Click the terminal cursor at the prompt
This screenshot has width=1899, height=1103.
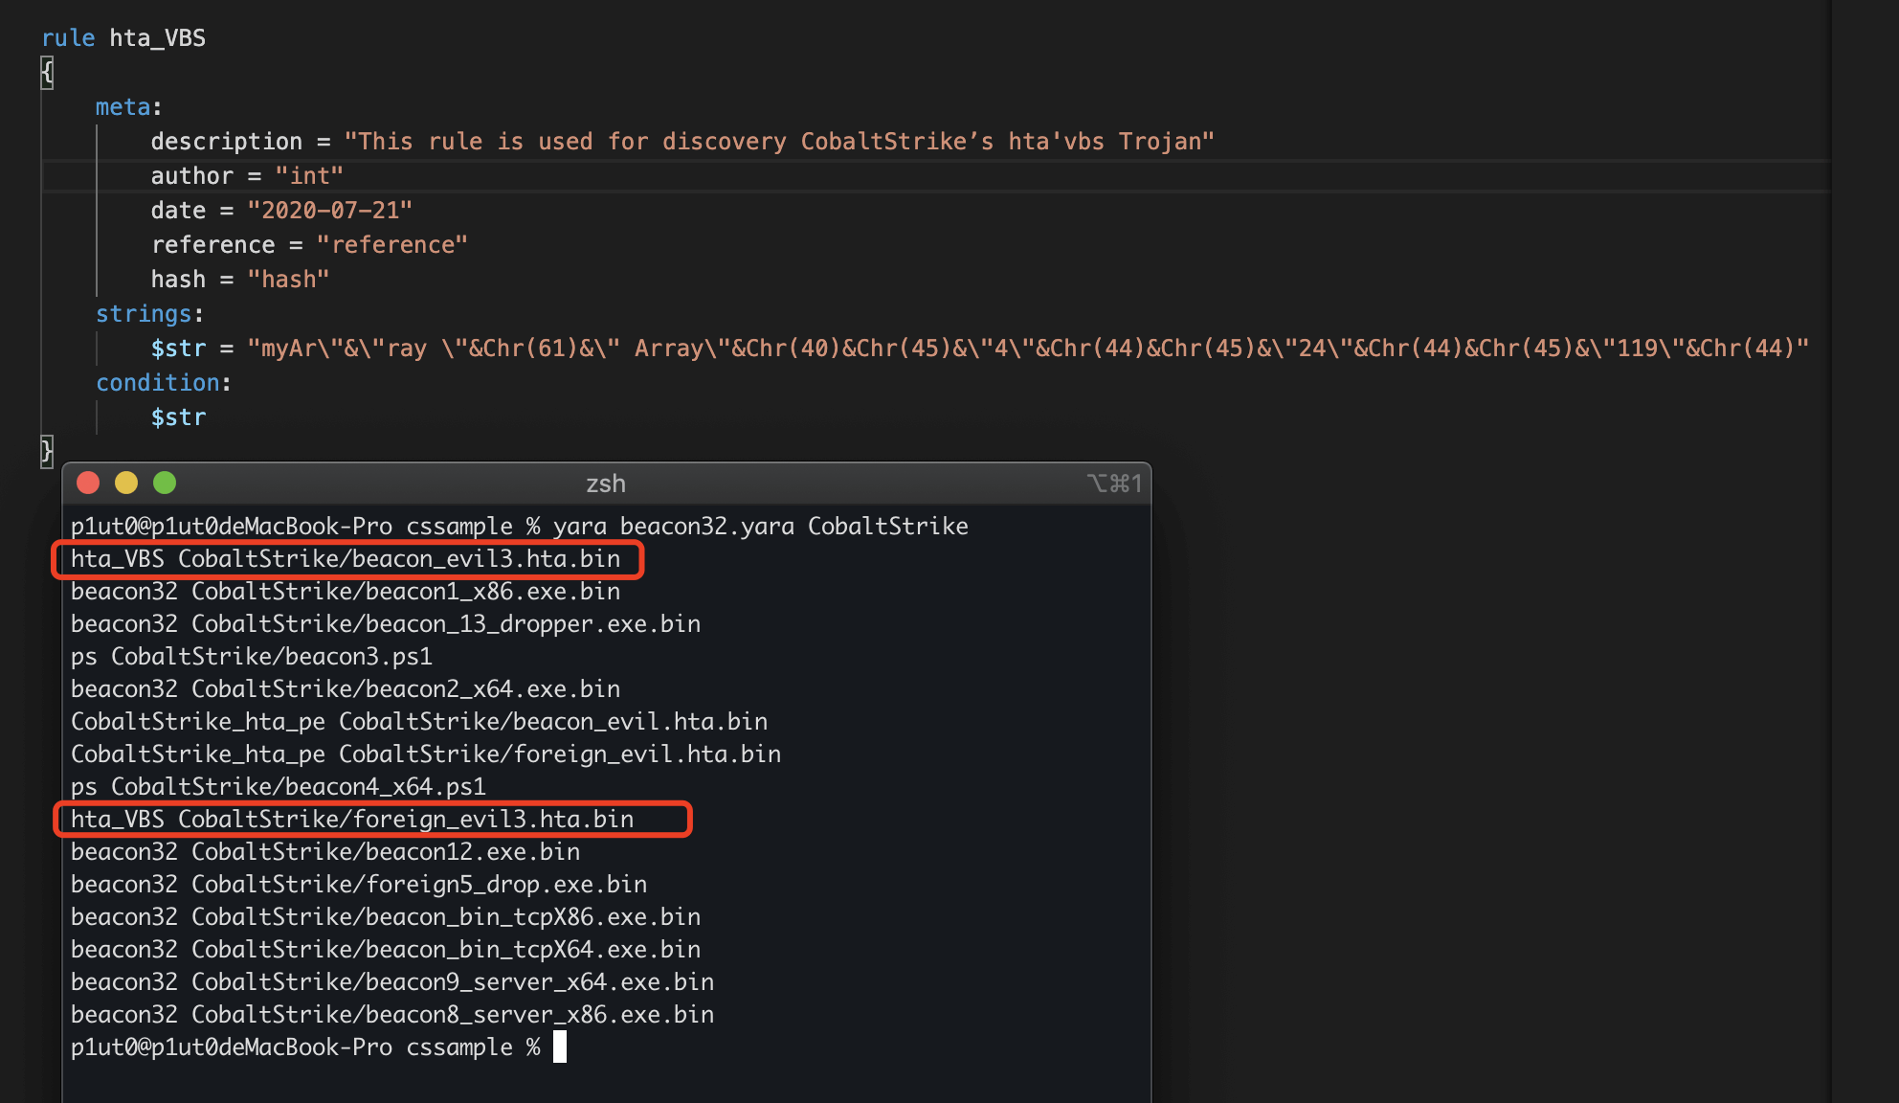(560, 1047)
